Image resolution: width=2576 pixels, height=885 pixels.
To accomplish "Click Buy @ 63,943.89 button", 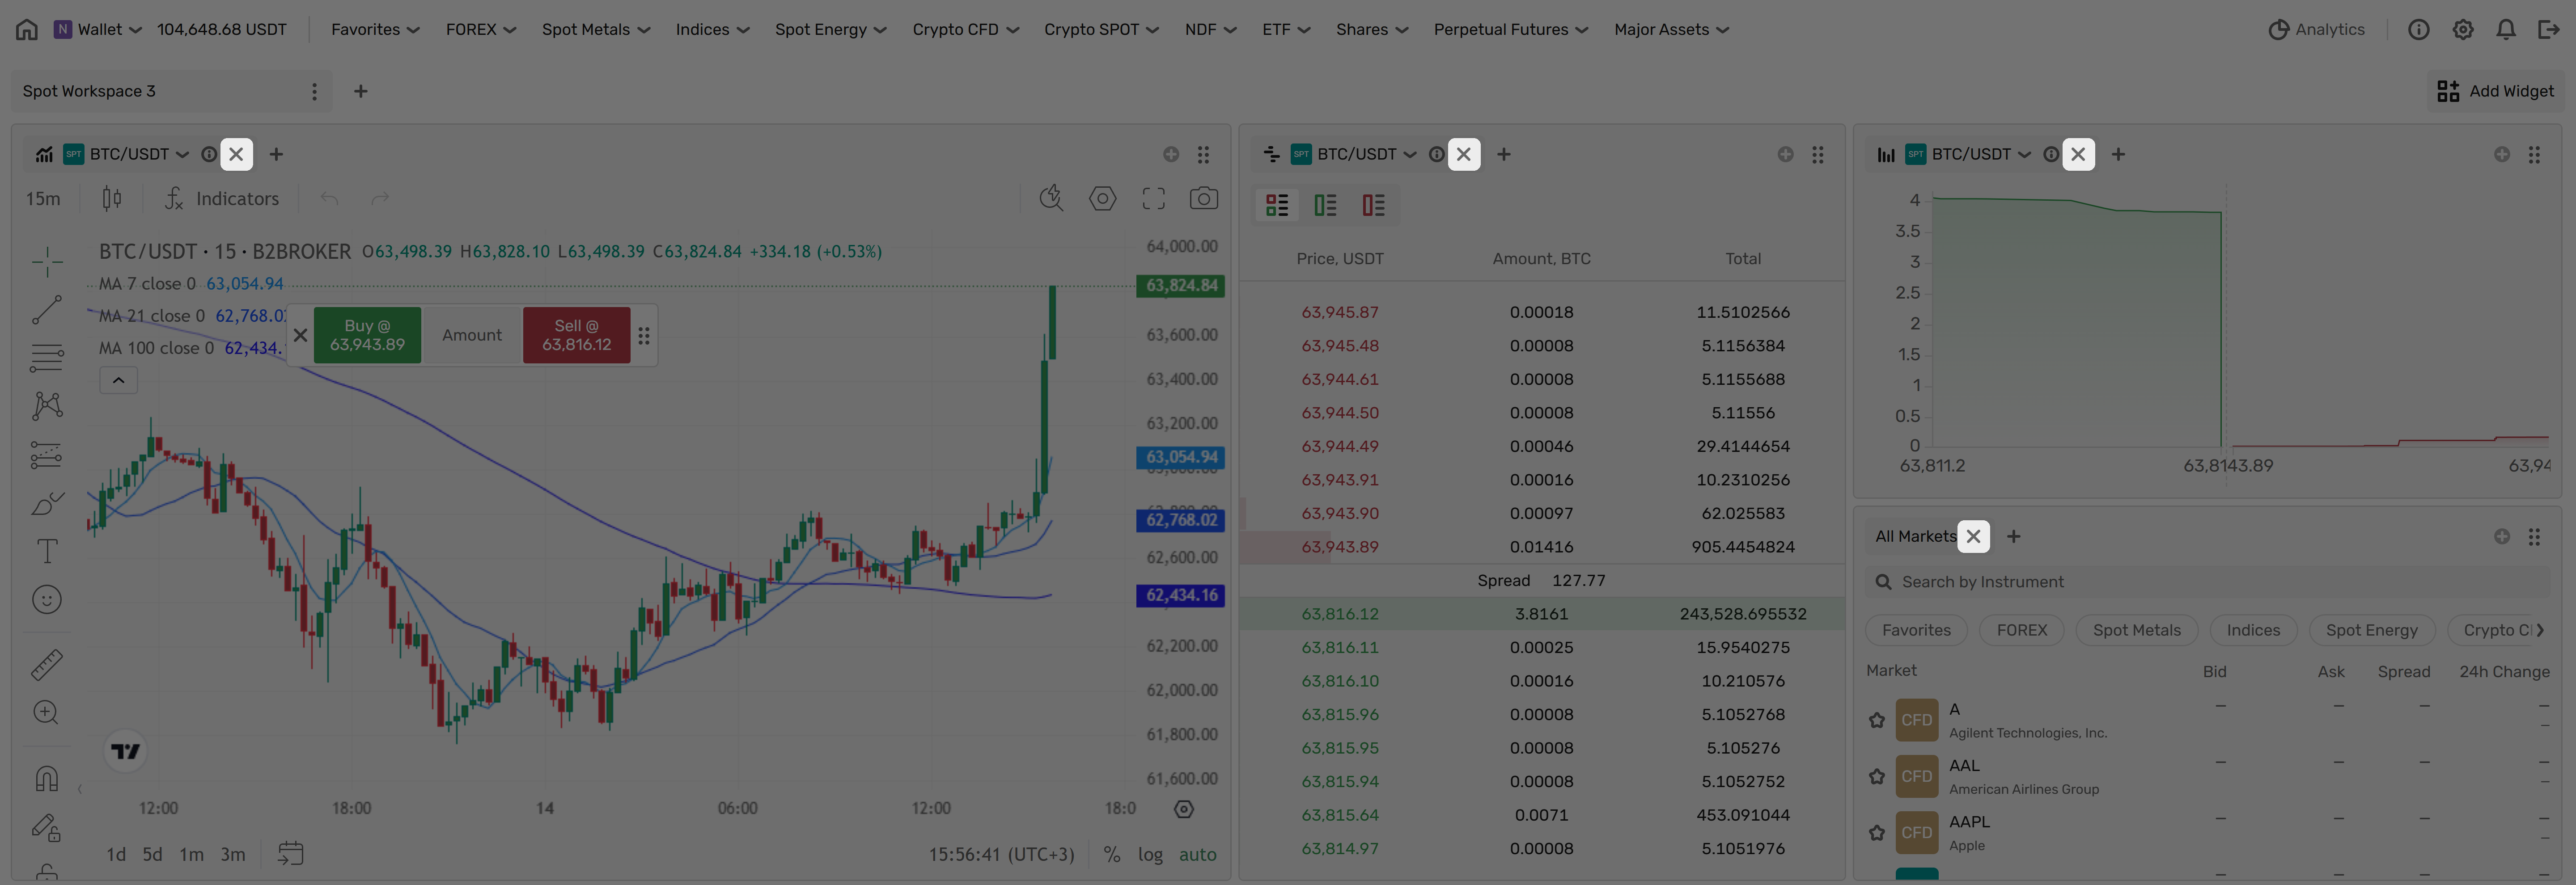I will coord(367,336).
